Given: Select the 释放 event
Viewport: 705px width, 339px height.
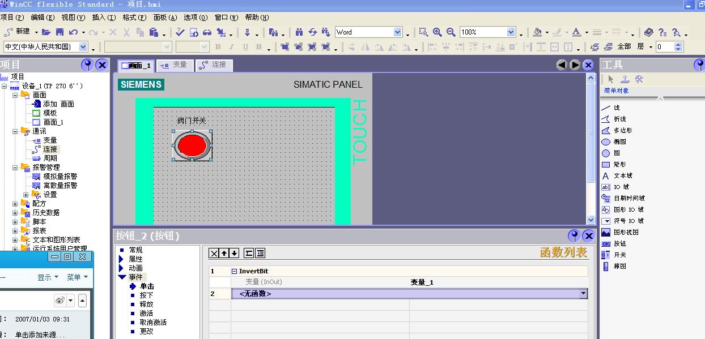Looking at the screenshot, I should point(146,304).
